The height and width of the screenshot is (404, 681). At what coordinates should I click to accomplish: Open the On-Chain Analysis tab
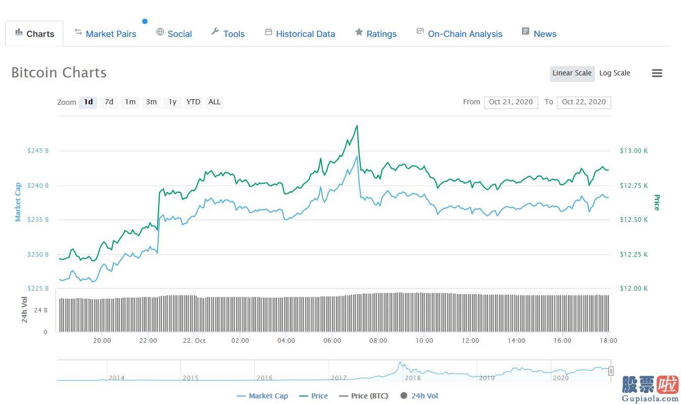(x=459, y=34)
